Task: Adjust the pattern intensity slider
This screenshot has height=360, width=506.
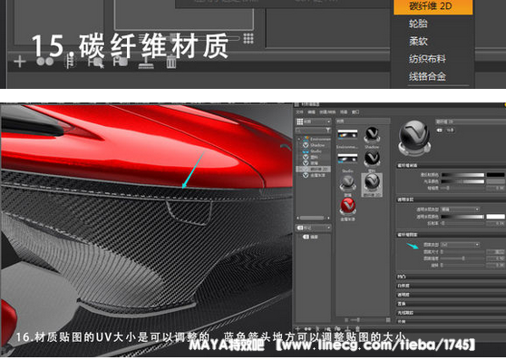Action: [x=462, y=258]
